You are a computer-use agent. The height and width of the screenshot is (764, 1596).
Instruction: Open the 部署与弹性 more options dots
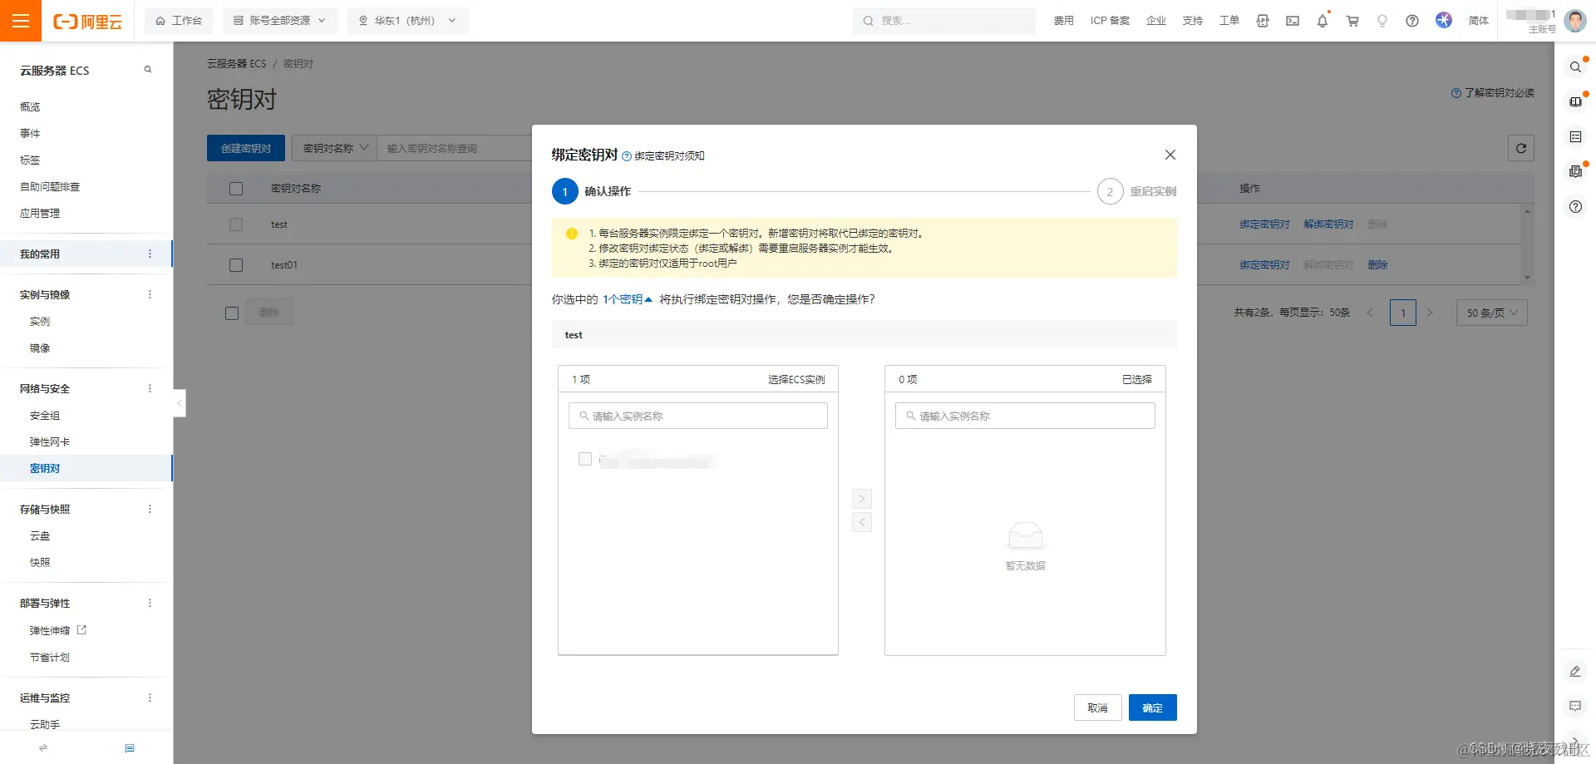tap(150, 603)
